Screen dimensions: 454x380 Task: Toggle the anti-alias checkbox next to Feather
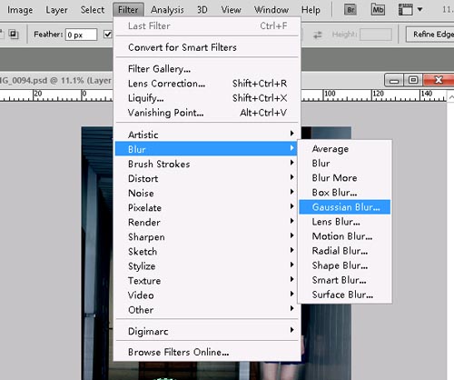coord(107,35)
